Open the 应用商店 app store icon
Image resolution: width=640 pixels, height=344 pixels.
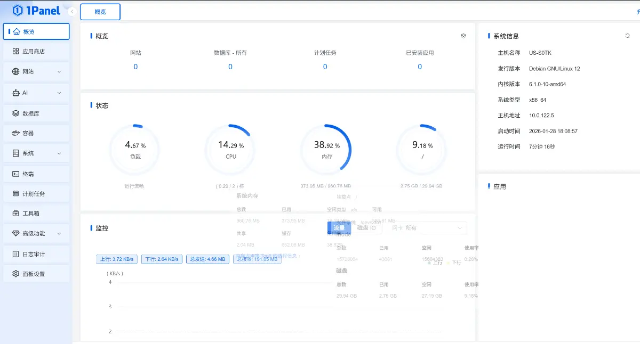16,52
